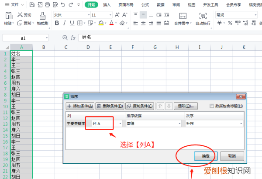
Task: Click the Print Preview icon
Action: click(55, 5)
